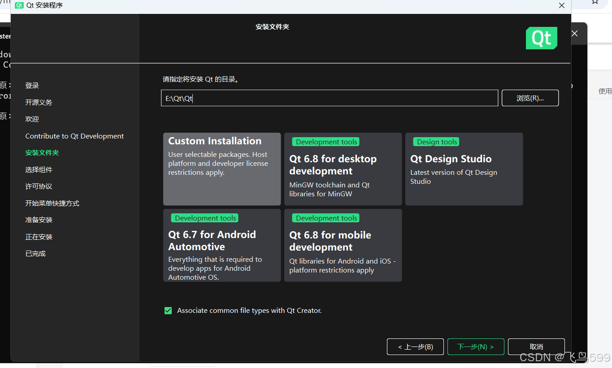Click the browser bookmark star icon

pos(595,2)
